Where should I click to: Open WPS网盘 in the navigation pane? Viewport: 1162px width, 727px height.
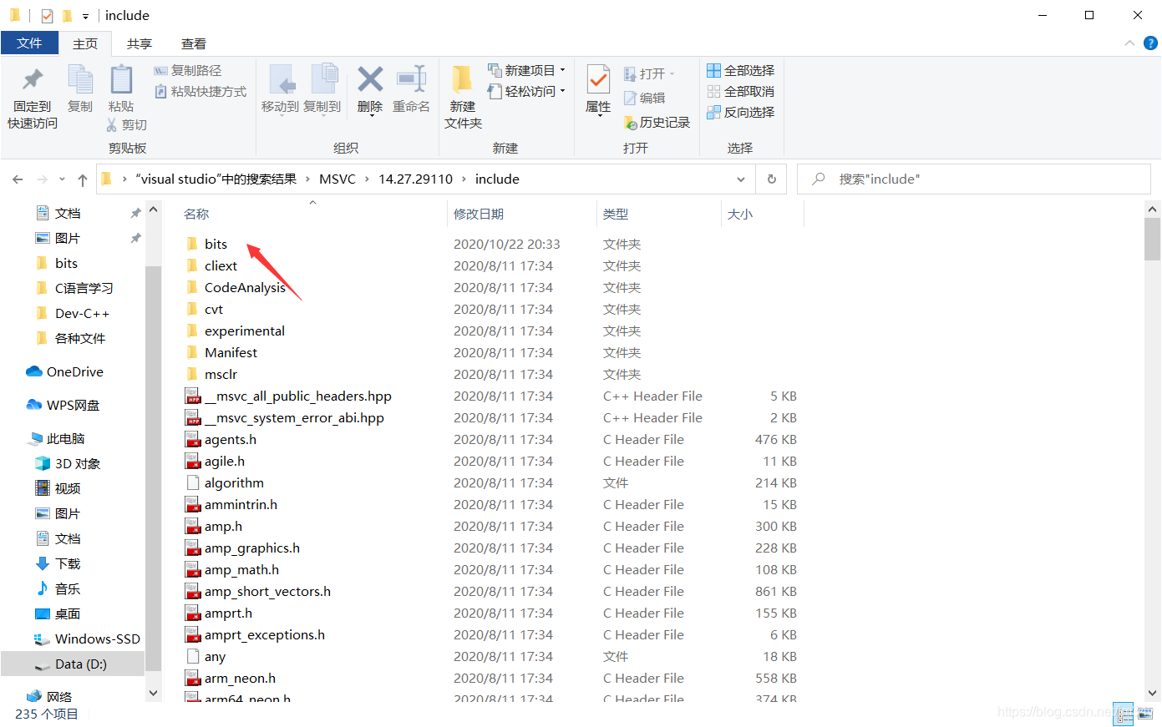[x=63, y=406]
